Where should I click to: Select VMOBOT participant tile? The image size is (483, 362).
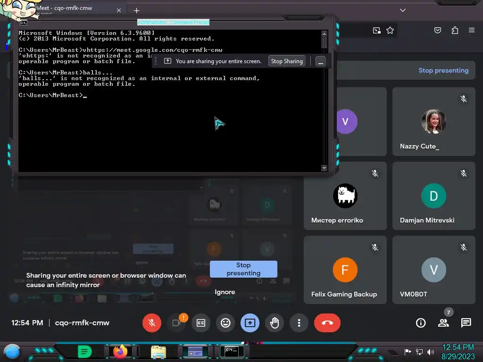coord(434,270)
